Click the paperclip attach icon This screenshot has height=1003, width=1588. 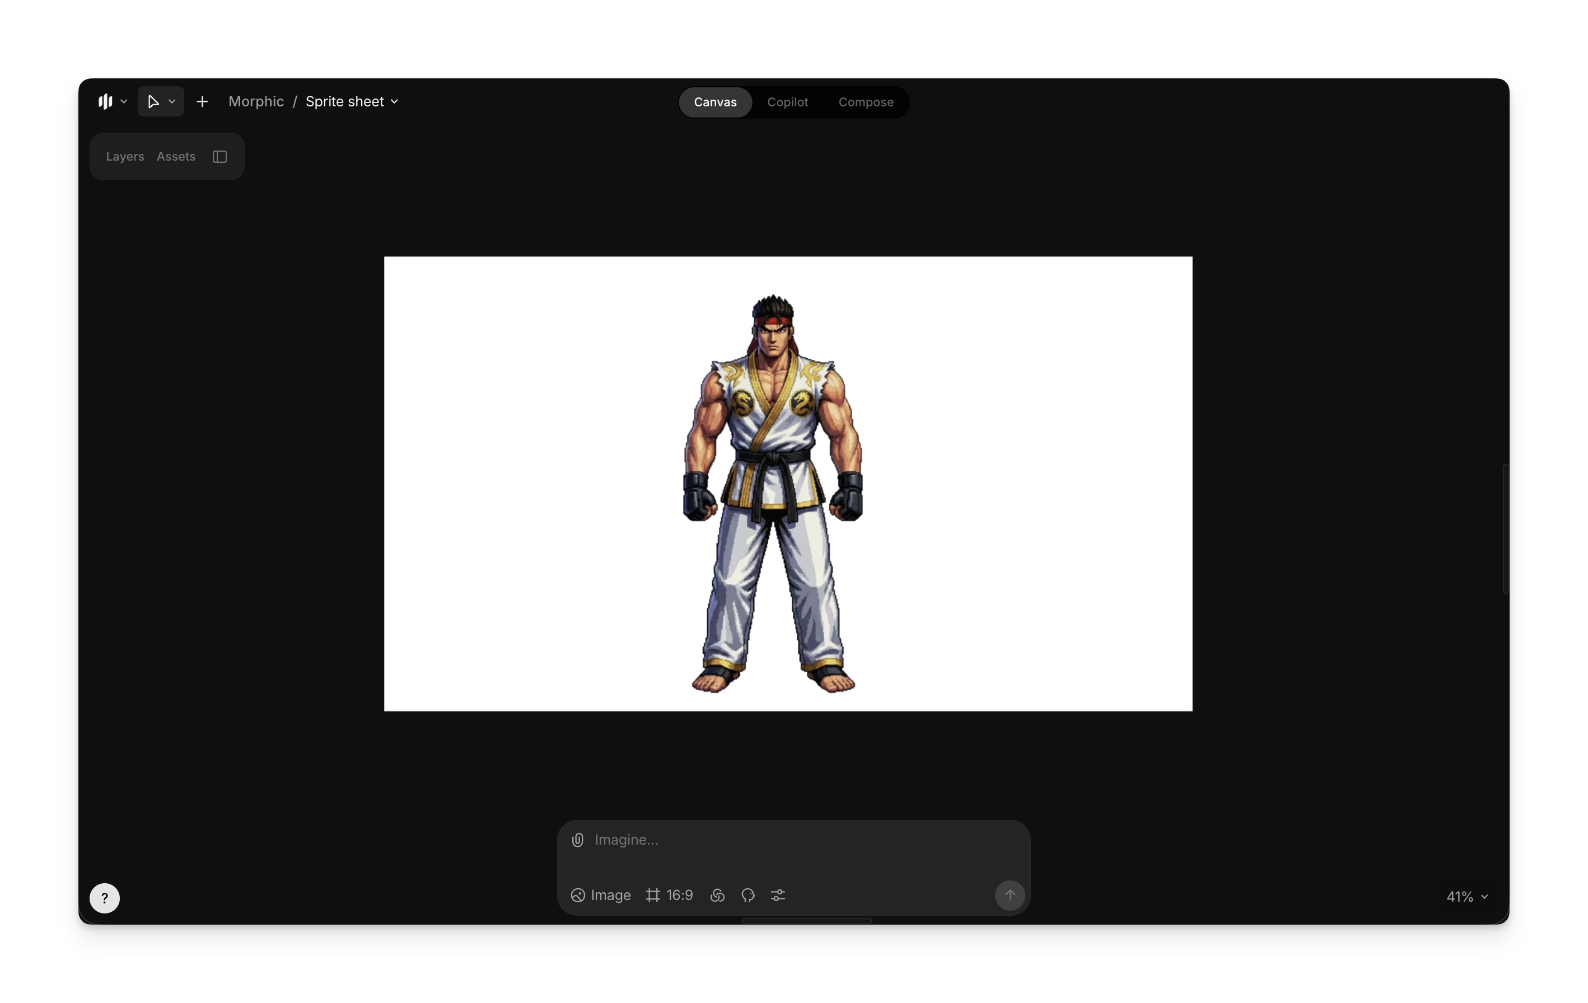[x=578, y=840]
